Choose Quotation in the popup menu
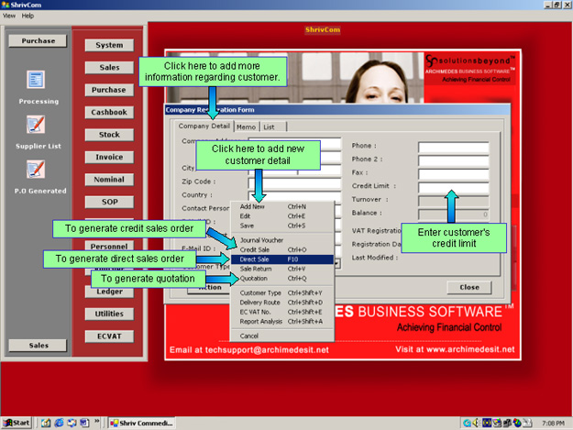The image size is (573, 430). pyautogui.click(x=255, y=279)
